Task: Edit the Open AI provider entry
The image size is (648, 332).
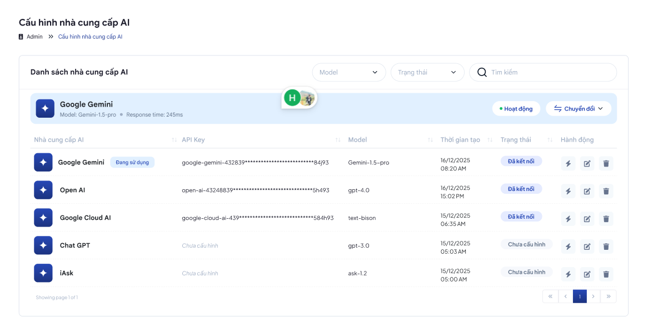Action: click(x=587, y=191)
